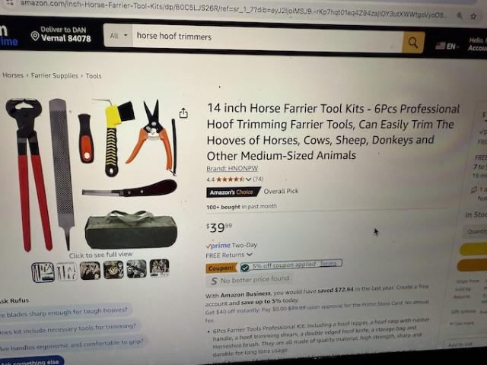
Task: Click the star rating icons
Action: pos(230,179)
